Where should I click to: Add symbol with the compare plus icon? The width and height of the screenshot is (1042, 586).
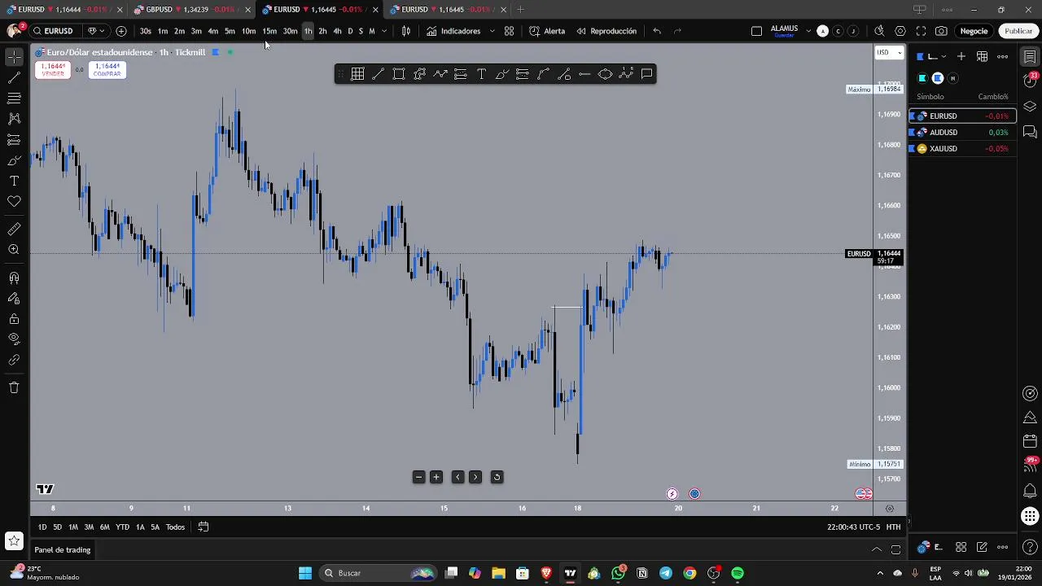click(121, 31)
